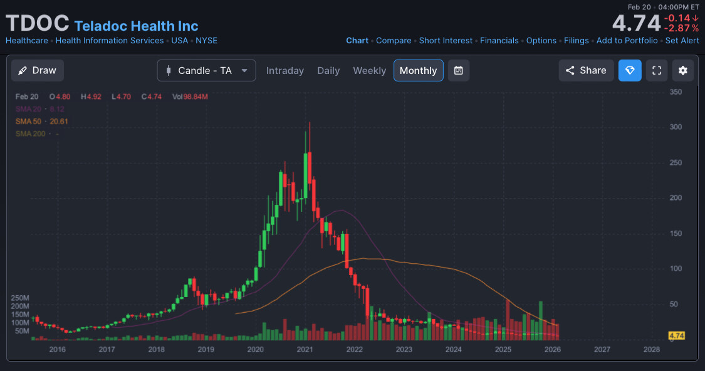Select the Weekly timeframe

pos(369,70)
